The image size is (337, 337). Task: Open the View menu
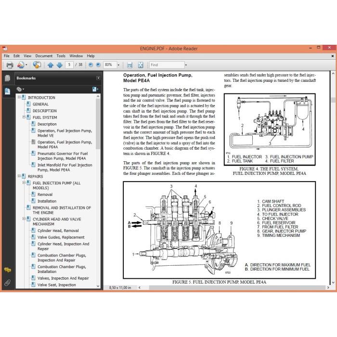pos(27,56)
